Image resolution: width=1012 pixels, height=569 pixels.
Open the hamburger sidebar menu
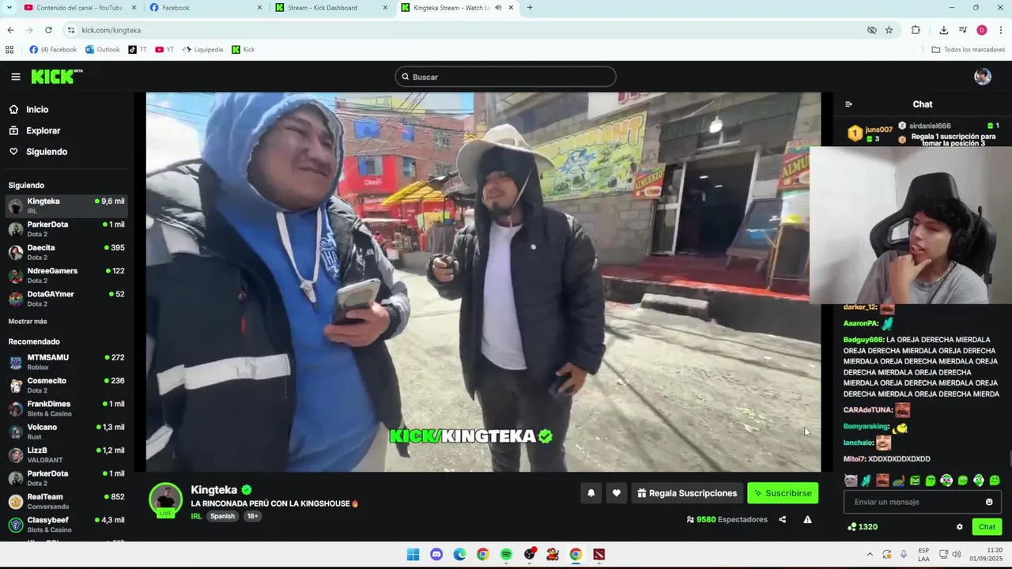pyautogui.click(x=16, y=77)
